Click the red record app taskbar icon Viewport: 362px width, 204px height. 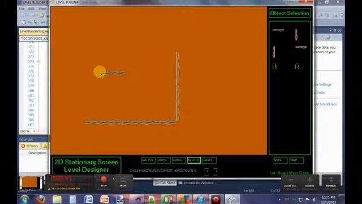coord(216,199)
